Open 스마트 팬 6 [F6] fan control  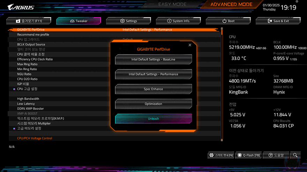221,155
